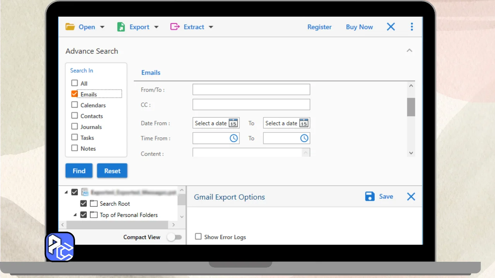Click the Register menu link
The width and height of the screenshot is (495, 278).
tap(319, 27)
